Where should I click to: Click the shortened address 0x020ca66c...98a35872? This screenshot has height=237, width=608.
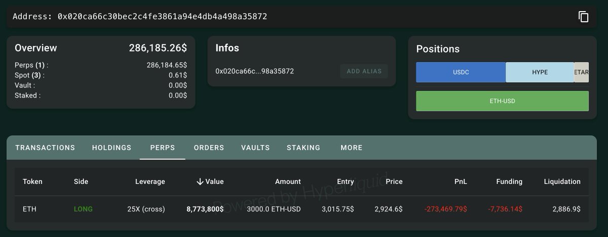coord(254,71)
